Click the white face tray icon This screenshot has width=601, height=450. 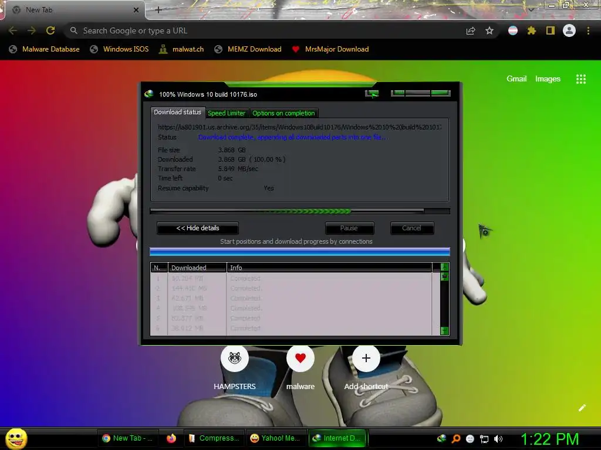pyautogui.click(x=470, y=439)
